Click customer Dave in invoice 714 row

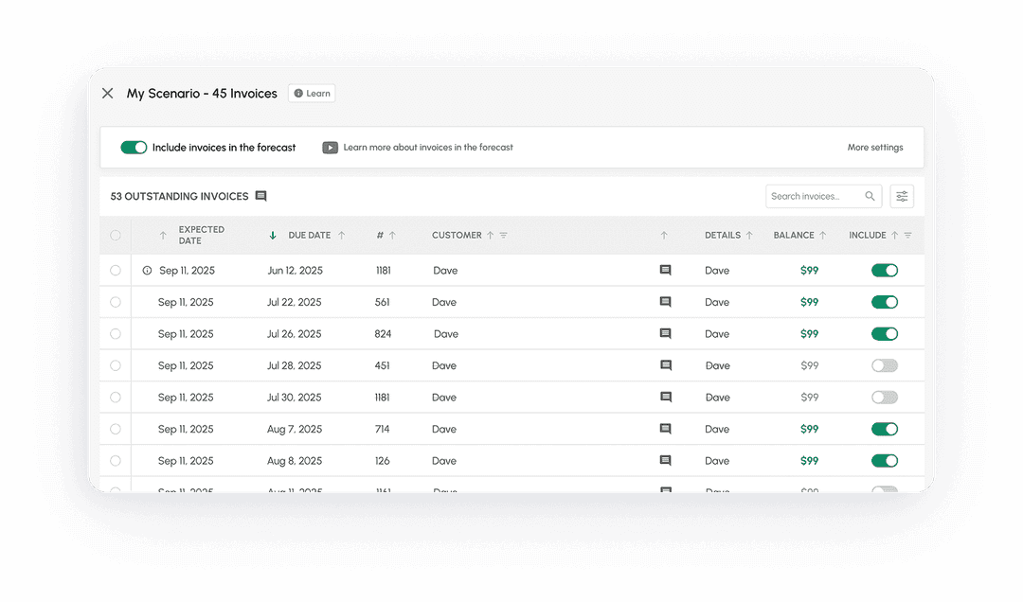[x=444, y=429]
